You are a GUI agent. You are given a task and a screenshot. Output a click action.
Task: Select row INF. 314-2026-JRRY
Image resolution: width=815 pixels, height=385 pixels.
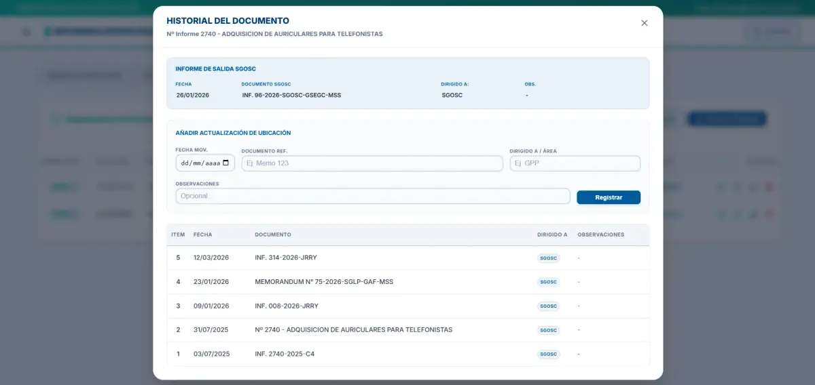coord(408,258)
